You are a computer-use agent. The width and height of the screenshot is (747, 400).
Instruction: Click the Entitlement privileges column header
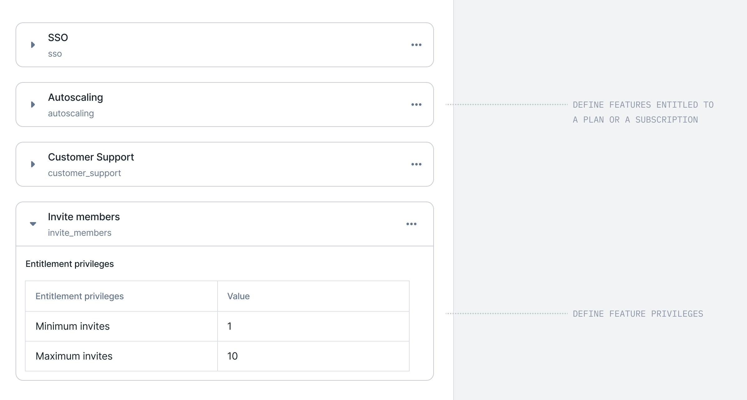tap(80, 296)
